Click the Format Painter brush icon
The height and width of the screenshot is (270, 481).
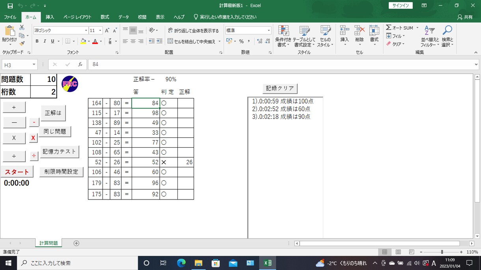(x=22, y=43)
